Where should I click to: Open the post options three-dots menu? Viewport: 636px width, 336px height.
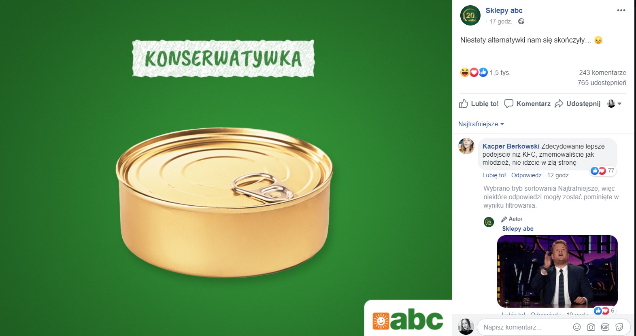(621, 11)
